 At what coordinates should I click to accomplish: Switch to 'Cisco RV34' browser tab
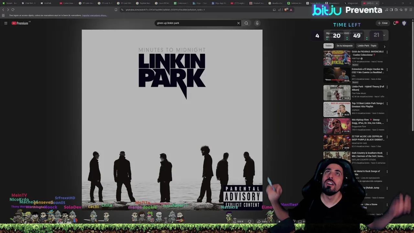tap(162, 3)
